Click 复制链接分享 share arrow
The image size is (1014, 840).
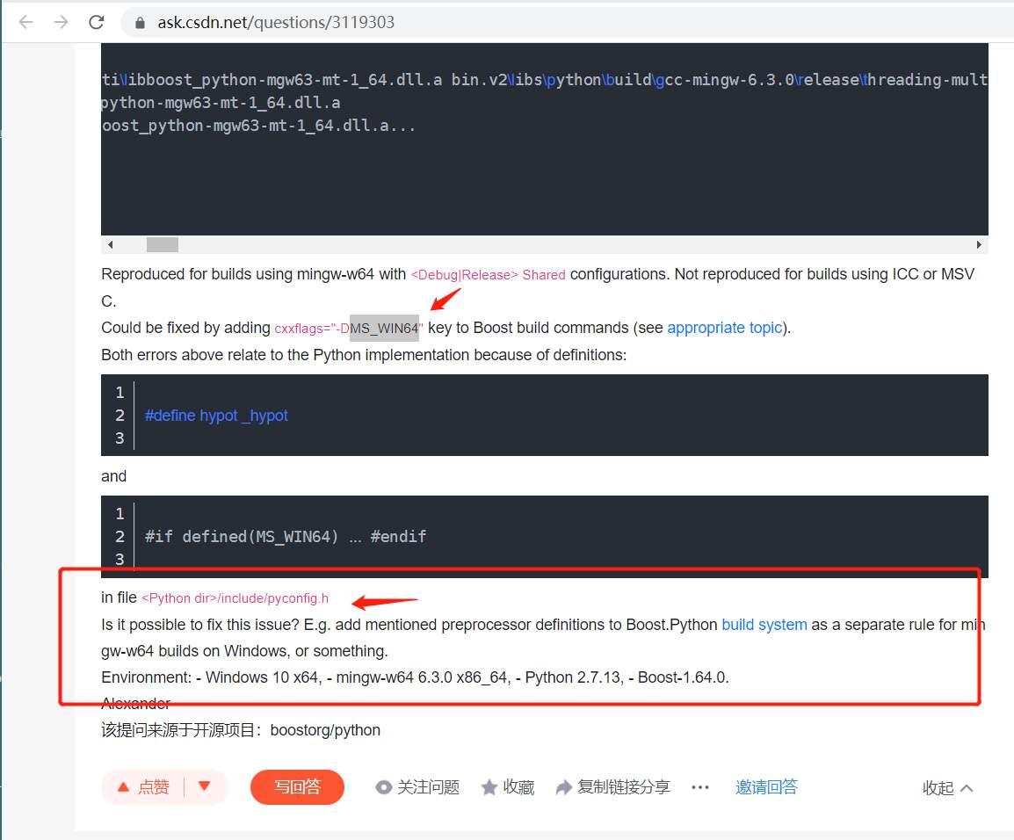tap(612, 787)
